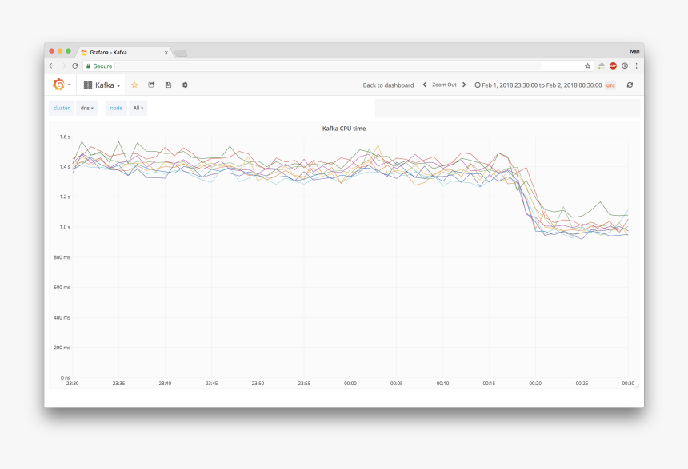Open dashboard settings gear icon

(185, 85)
